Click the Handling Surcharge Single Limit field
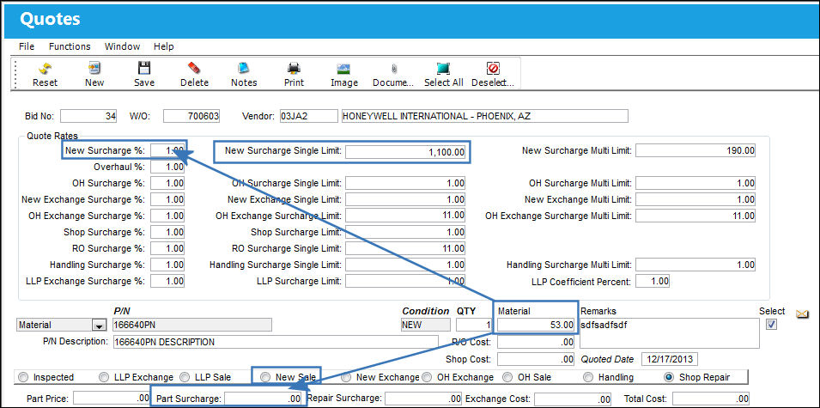Viewport: 820px width, 408px height. pos(405,265)
